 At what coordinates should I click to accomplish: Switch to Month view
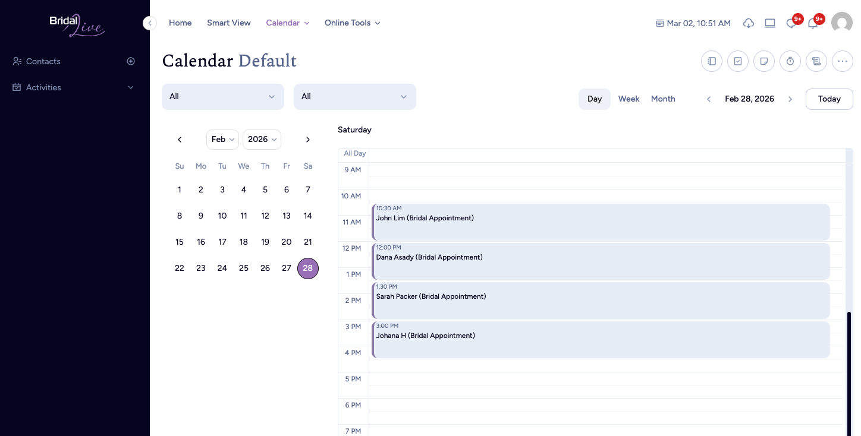pos(663,99)
